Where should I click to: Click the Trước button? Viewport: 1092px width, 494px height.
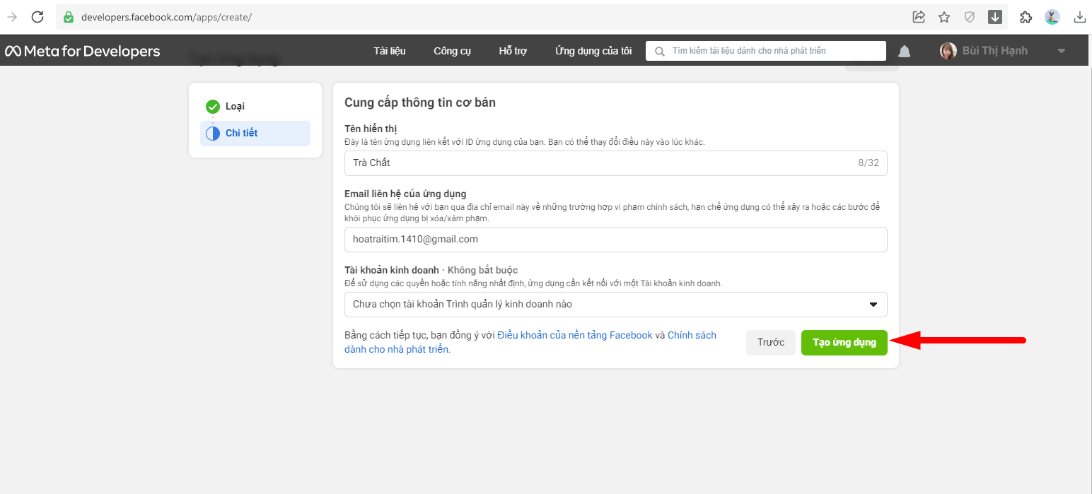coord(770,343)
